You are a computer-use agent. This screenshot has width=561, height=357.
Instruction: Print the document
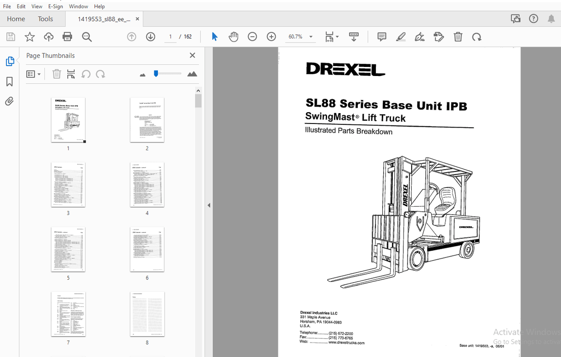point(67,37)
